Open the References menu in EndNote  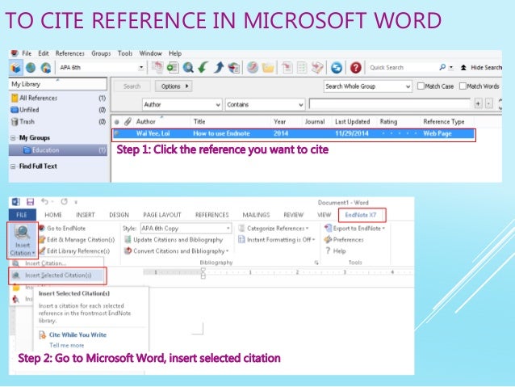(x=70, y=53)
